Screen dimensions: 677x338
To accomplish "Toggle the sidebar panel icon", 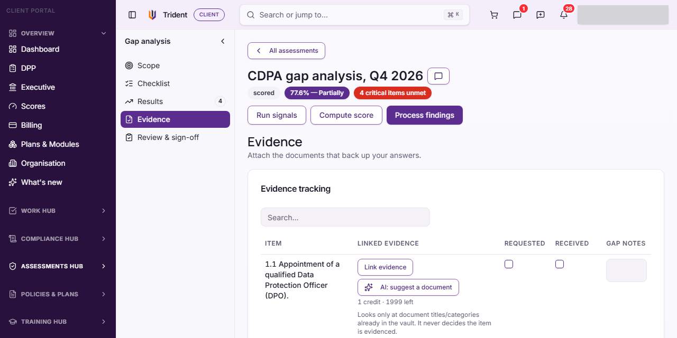I will click(132, 15).
